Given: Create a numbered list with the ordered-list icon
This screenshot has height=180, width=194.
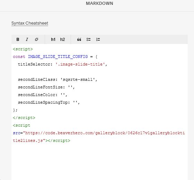Looking at the screenshot, I should [x=98, y=40].
